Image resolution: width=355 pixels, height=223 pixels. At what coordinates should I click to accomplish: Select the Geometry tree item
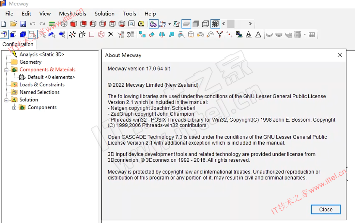[x=30, y=62]
